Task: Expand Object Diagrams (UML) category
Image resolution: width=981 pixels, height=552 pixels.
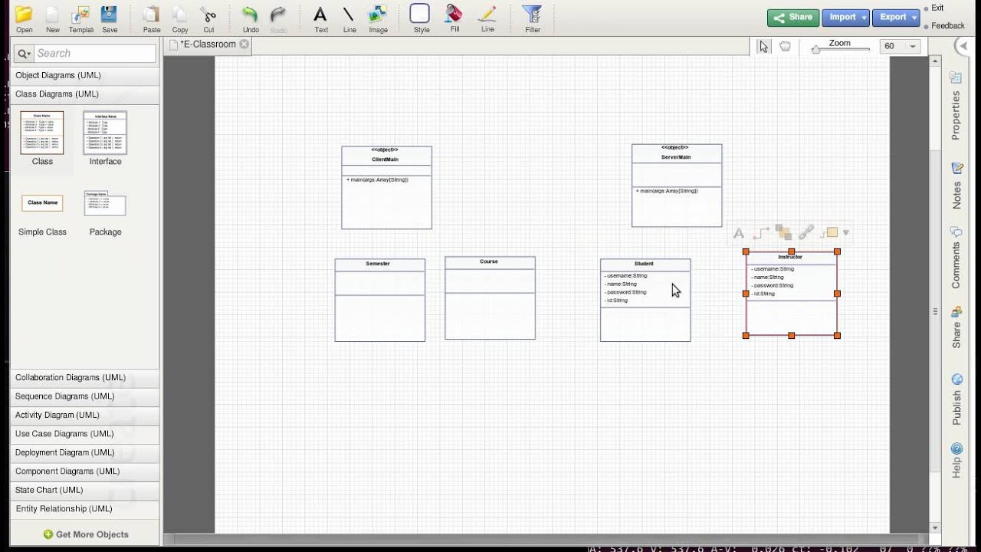Action: click(x=85, y=75)
